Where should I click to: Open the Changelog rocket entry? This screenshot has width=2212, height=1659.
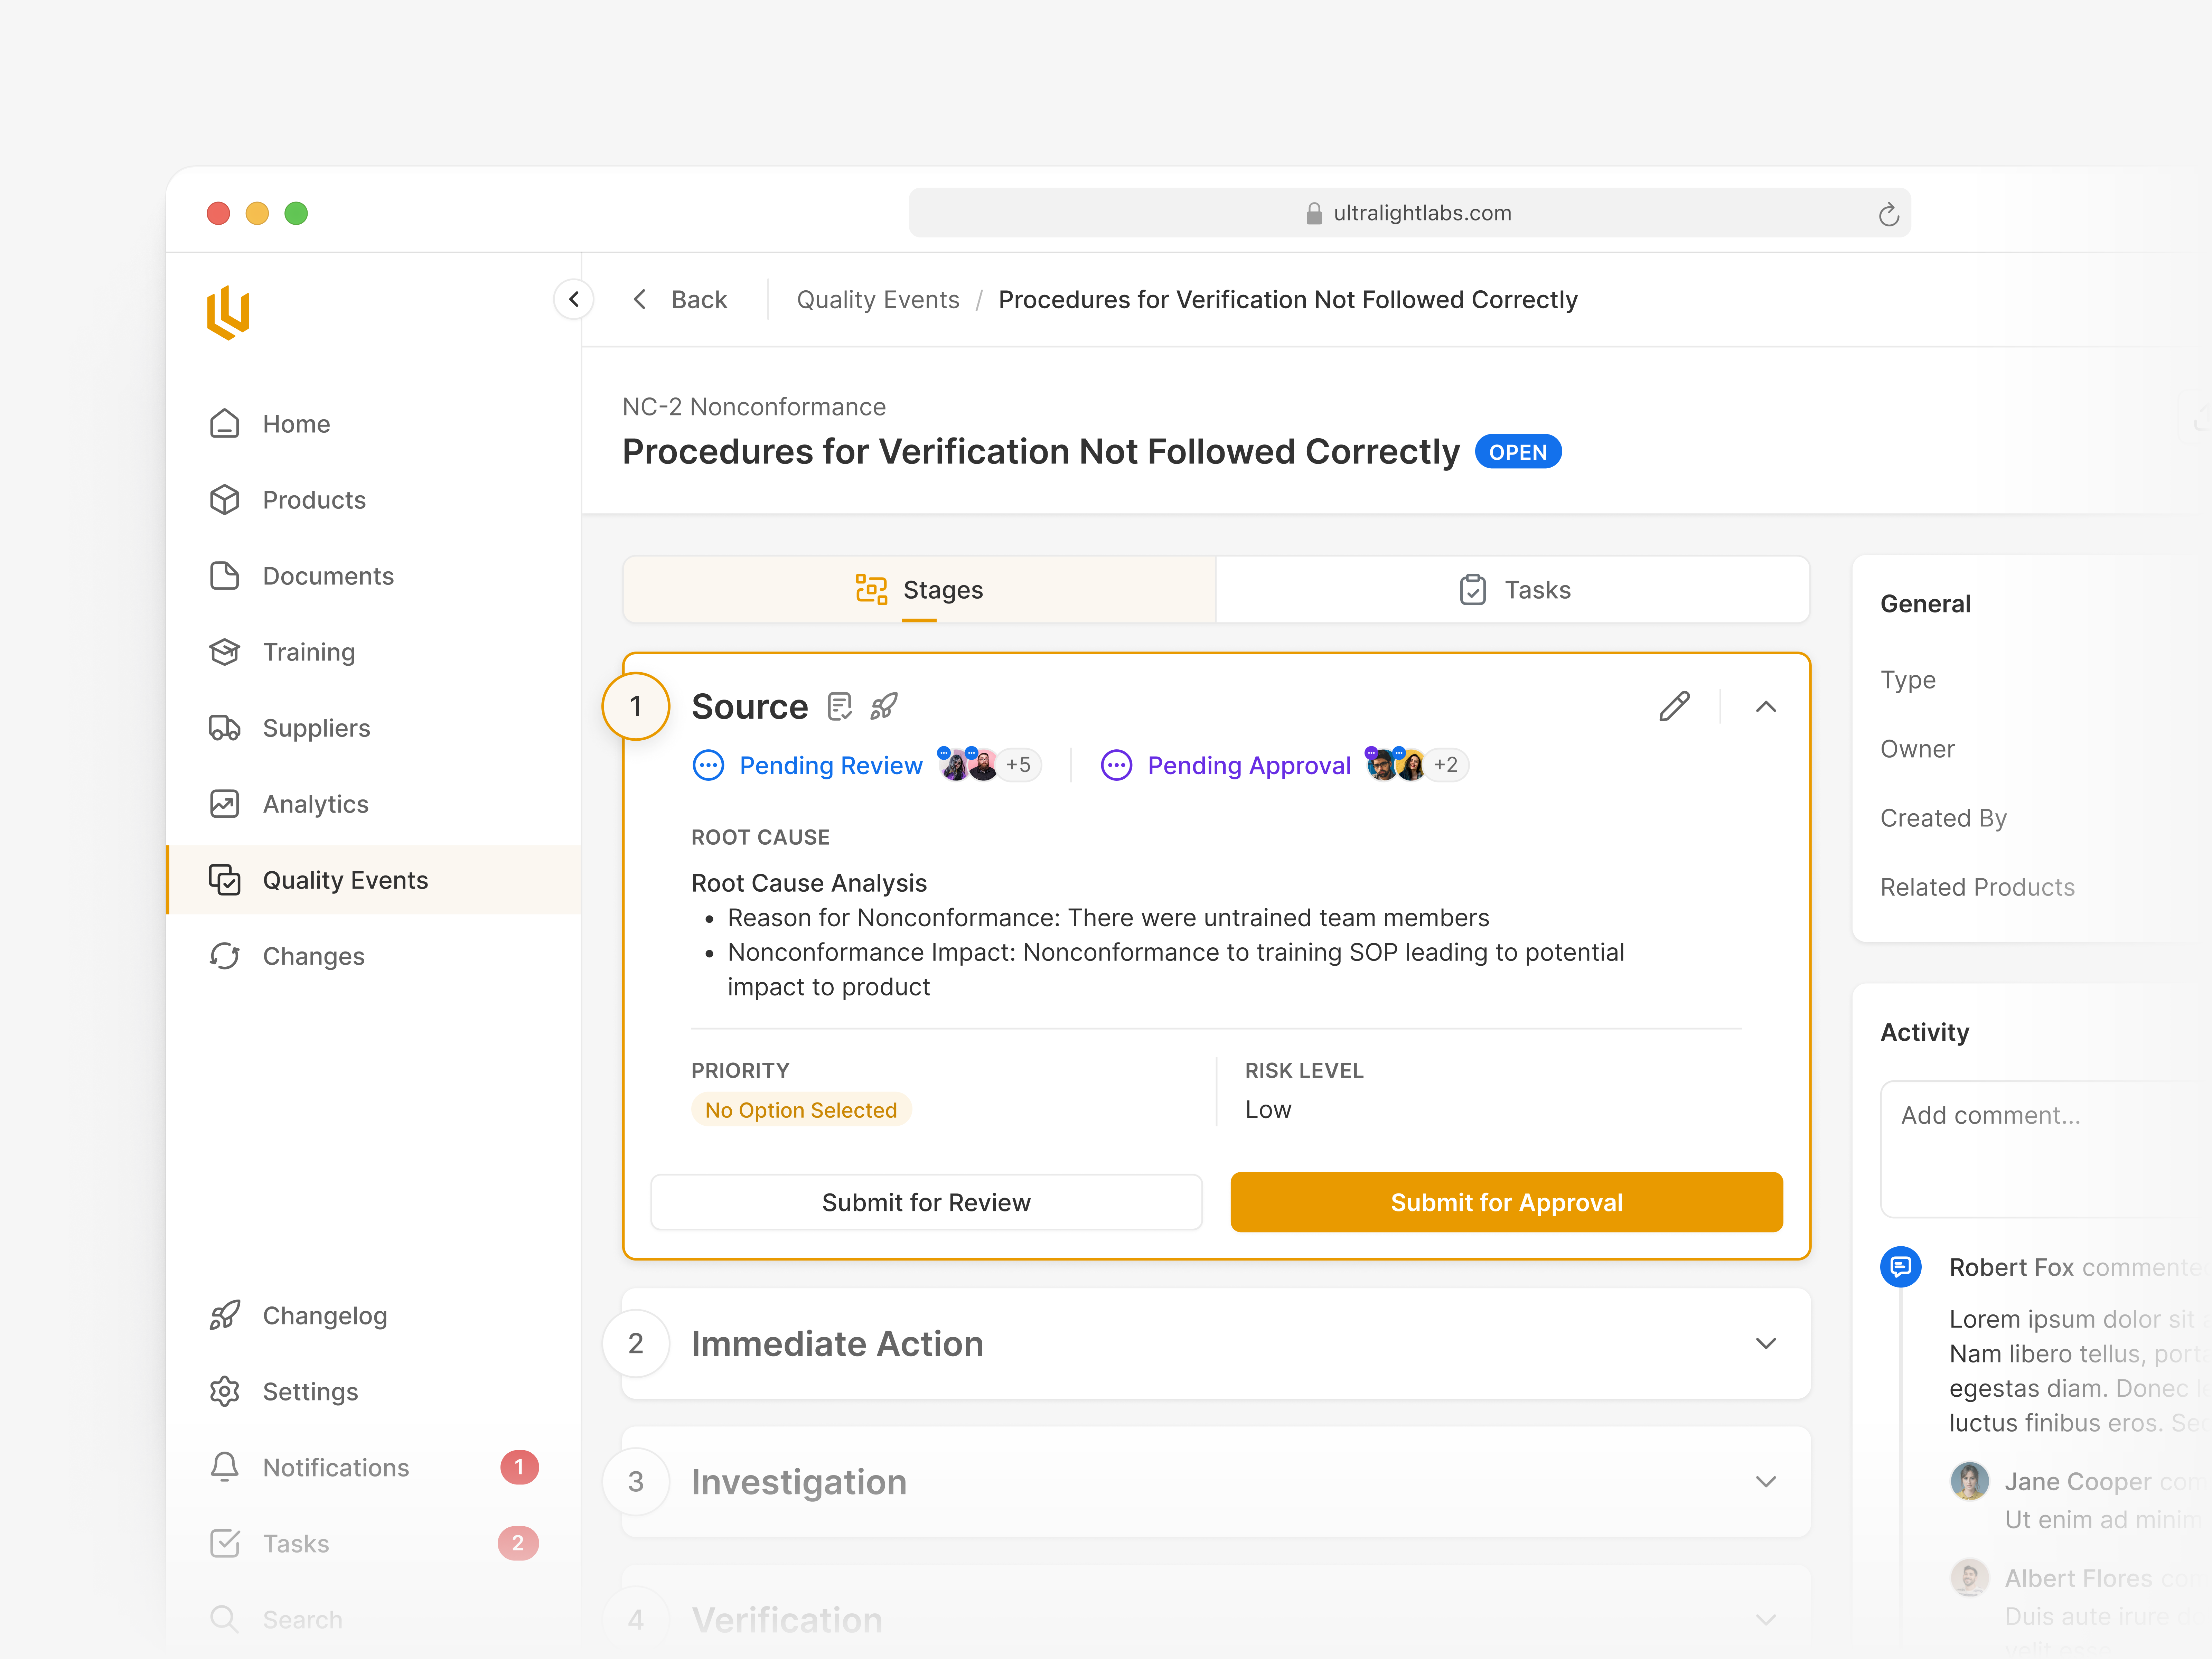(x=323, y=1315)
